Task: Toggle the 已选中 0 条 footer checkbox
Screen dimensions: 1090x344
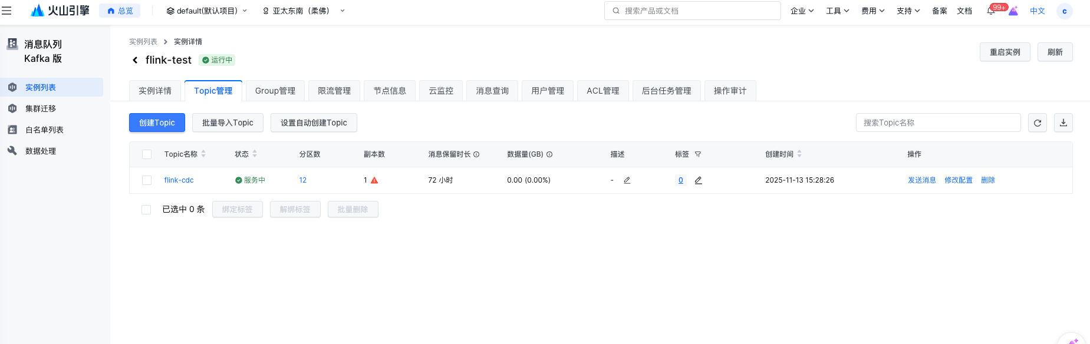Action: (146, 210)
